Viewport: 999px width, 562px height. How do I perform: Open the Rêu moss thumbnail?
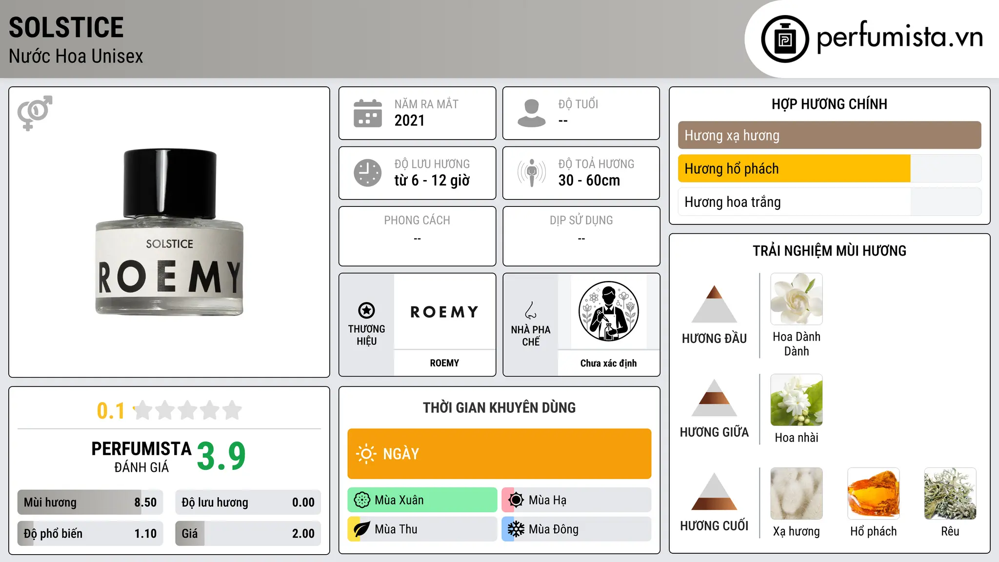(950, 494)
